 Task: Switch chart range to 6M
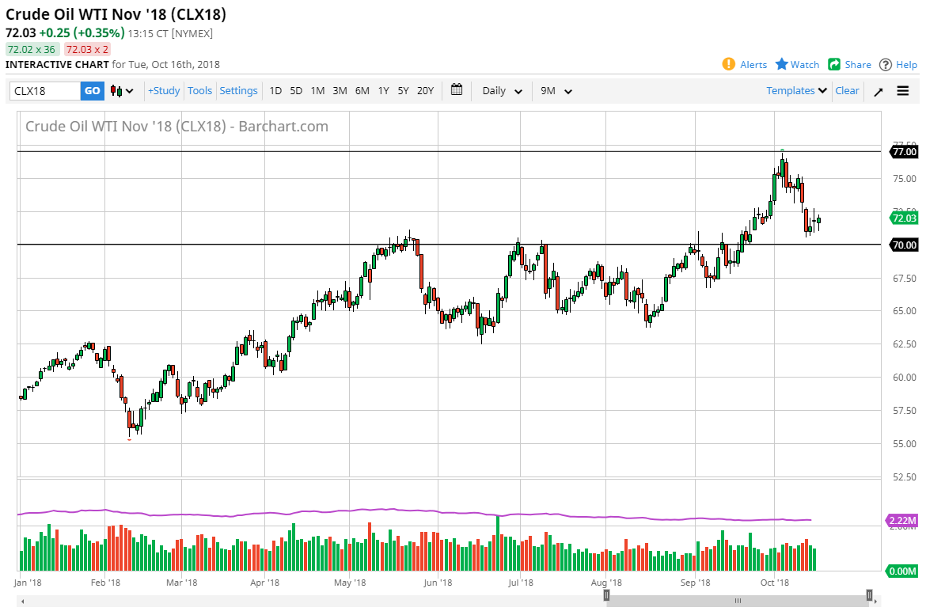click(x=362, y=90)
